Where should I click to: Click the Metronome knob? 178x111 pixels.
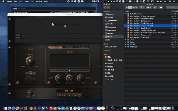30,93
